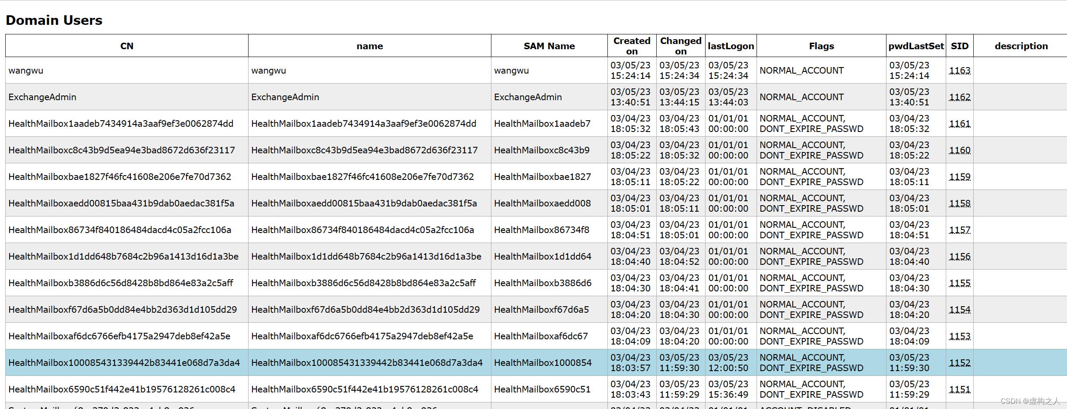Open SID link 1162
Image resolution: width=1067 pixels, height=409 pixels.
960,97
